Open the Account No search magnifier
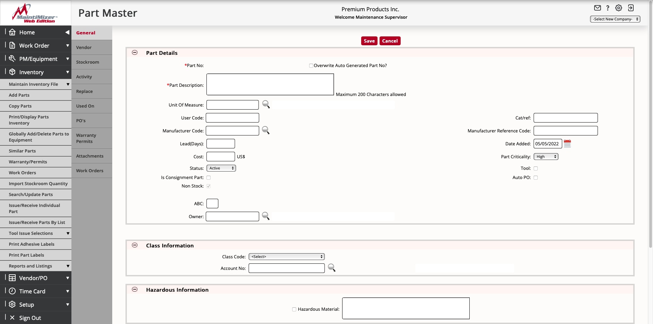This screenshot has width=653, height=324. click(x=332, y=268)
